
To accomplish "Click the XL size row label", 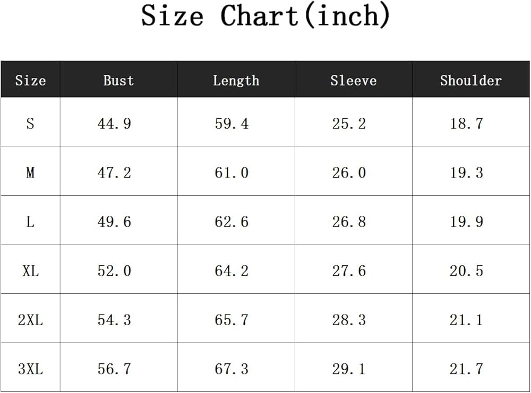I will [x=30, y=271].
